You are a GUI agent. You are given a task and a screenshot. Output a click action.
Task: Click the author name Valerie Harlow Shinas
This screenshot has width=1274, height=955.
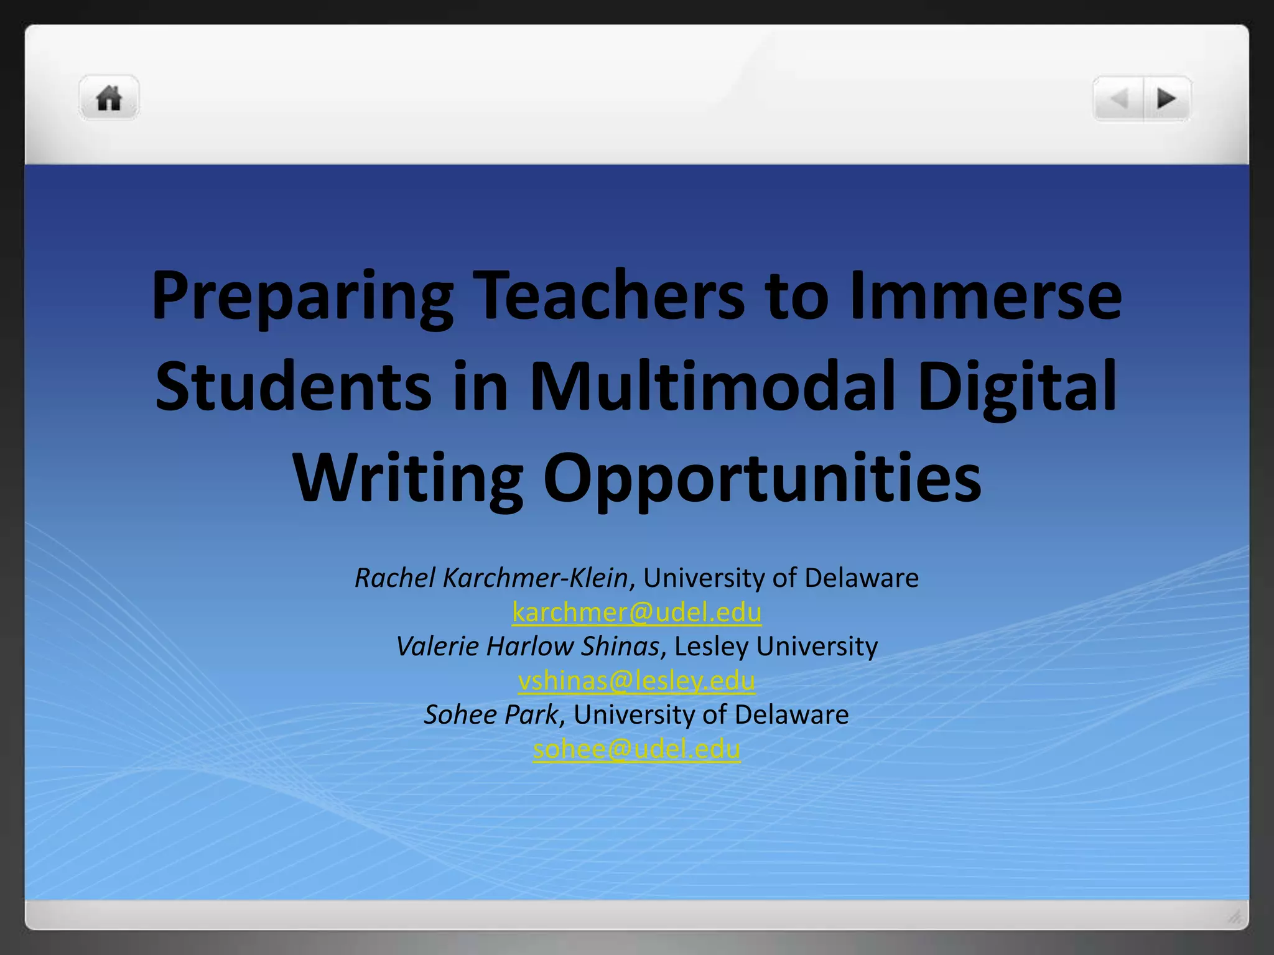[528, 647]
